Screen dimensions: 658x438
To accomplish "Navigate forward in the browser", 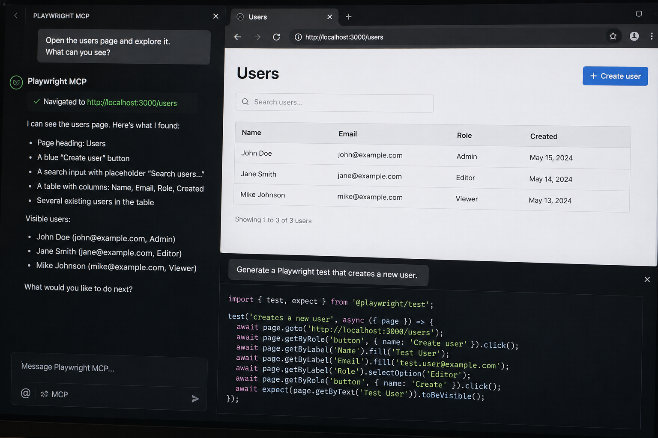I will pos(257,37).
